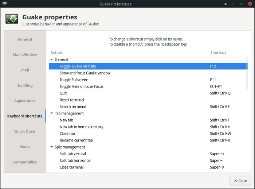Select the Hooks tab
This screenshot has height=189, width=255.
25,147
